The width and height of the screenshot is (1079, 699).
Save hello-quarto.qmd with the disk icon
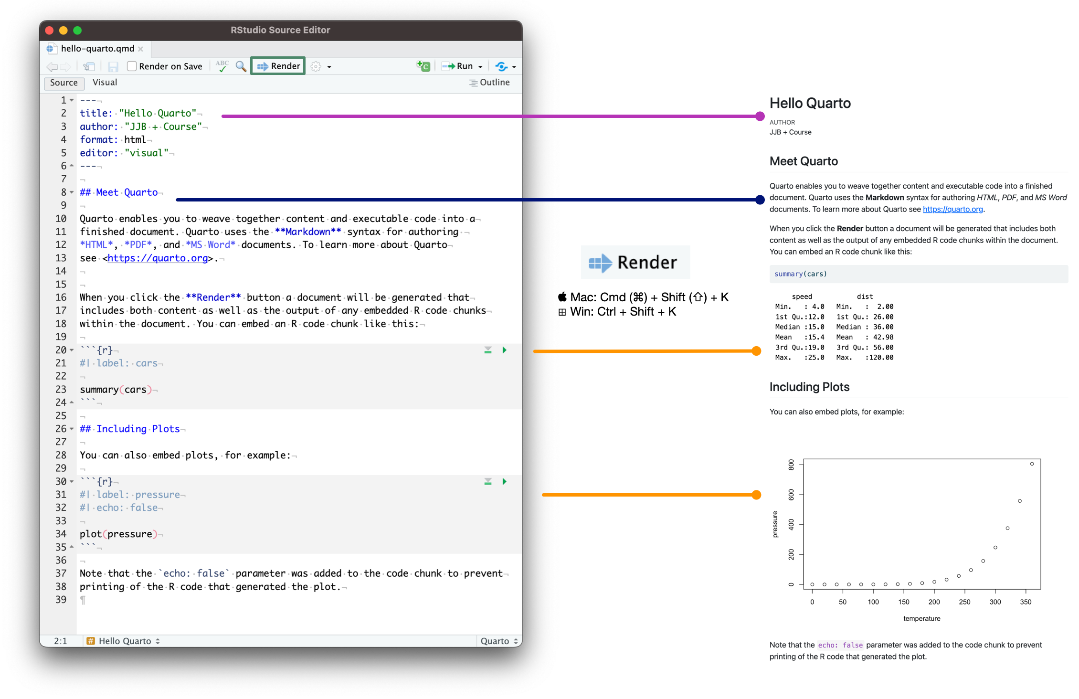point(113,66)
